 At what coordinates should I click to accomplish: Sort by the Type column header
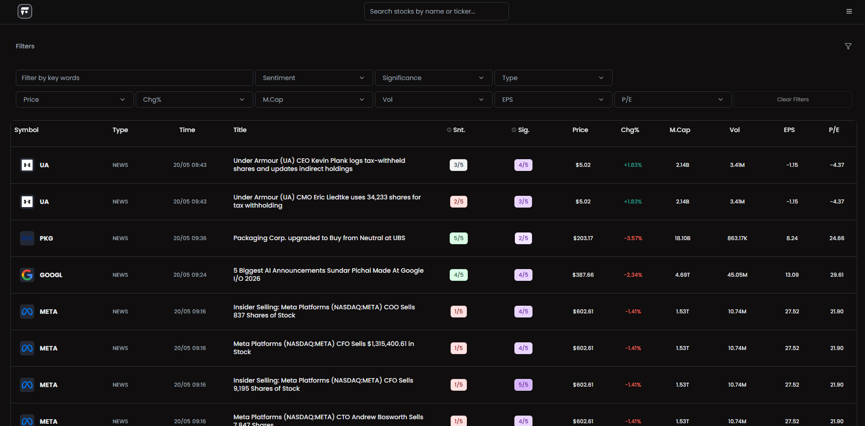(120, 130)
